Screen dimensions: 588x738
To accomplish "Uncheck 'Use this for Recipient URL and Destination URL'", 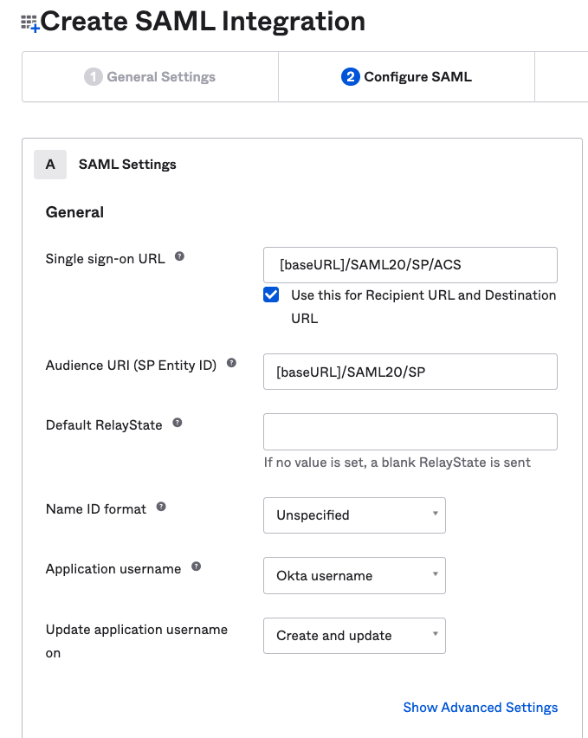I will 271,295.
